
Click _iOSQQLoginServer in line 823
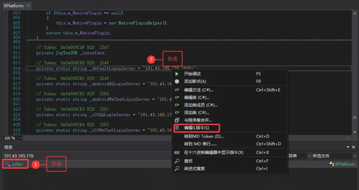tap(110, 115)
